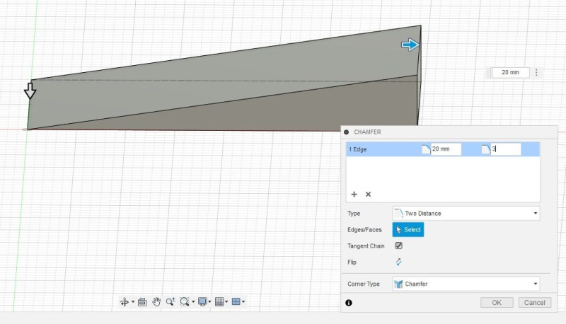Expand the Viewports dropdown arrow
This screenshot has width=566, height=324.
click(243, 301)
